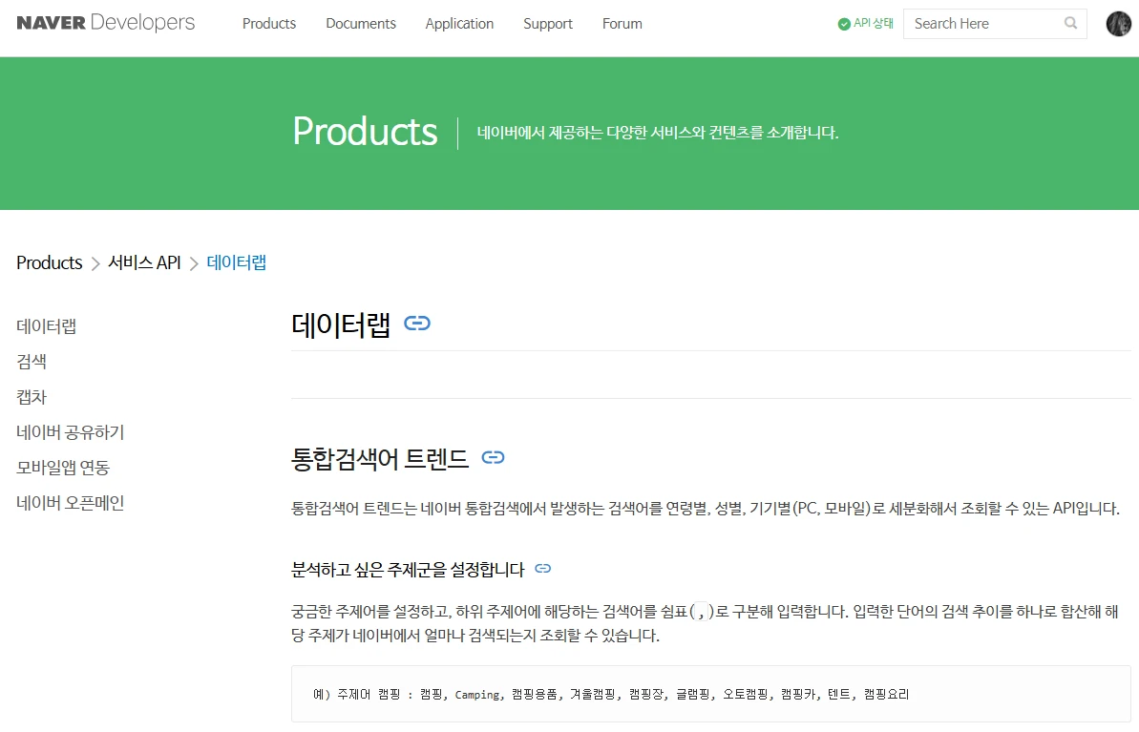Screen dimensions: 1139x732
Task: Copy anchor link next to 통합검색어 트렌드
Action: tap(493, 458)
